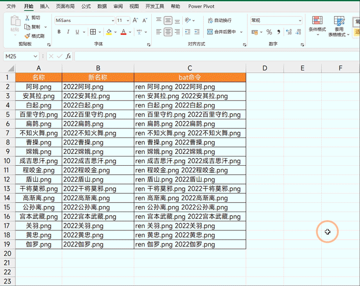Click the bat命令 header cell C1

[190, 77]
